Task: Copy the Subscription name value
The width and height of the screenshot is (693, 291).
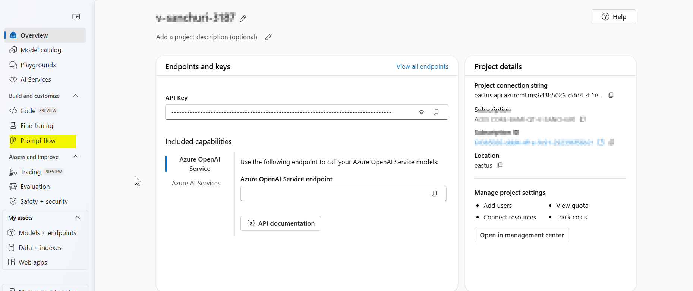Action: pos(583,119)
